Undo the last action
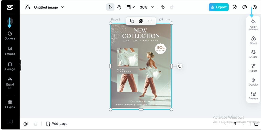The image size is (261, 130). coord(163,7)
